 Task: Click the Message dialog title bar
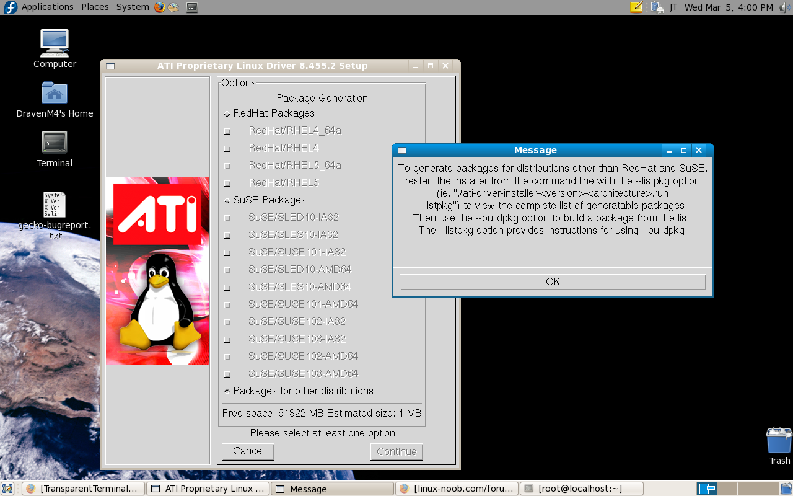pos(535,150)
